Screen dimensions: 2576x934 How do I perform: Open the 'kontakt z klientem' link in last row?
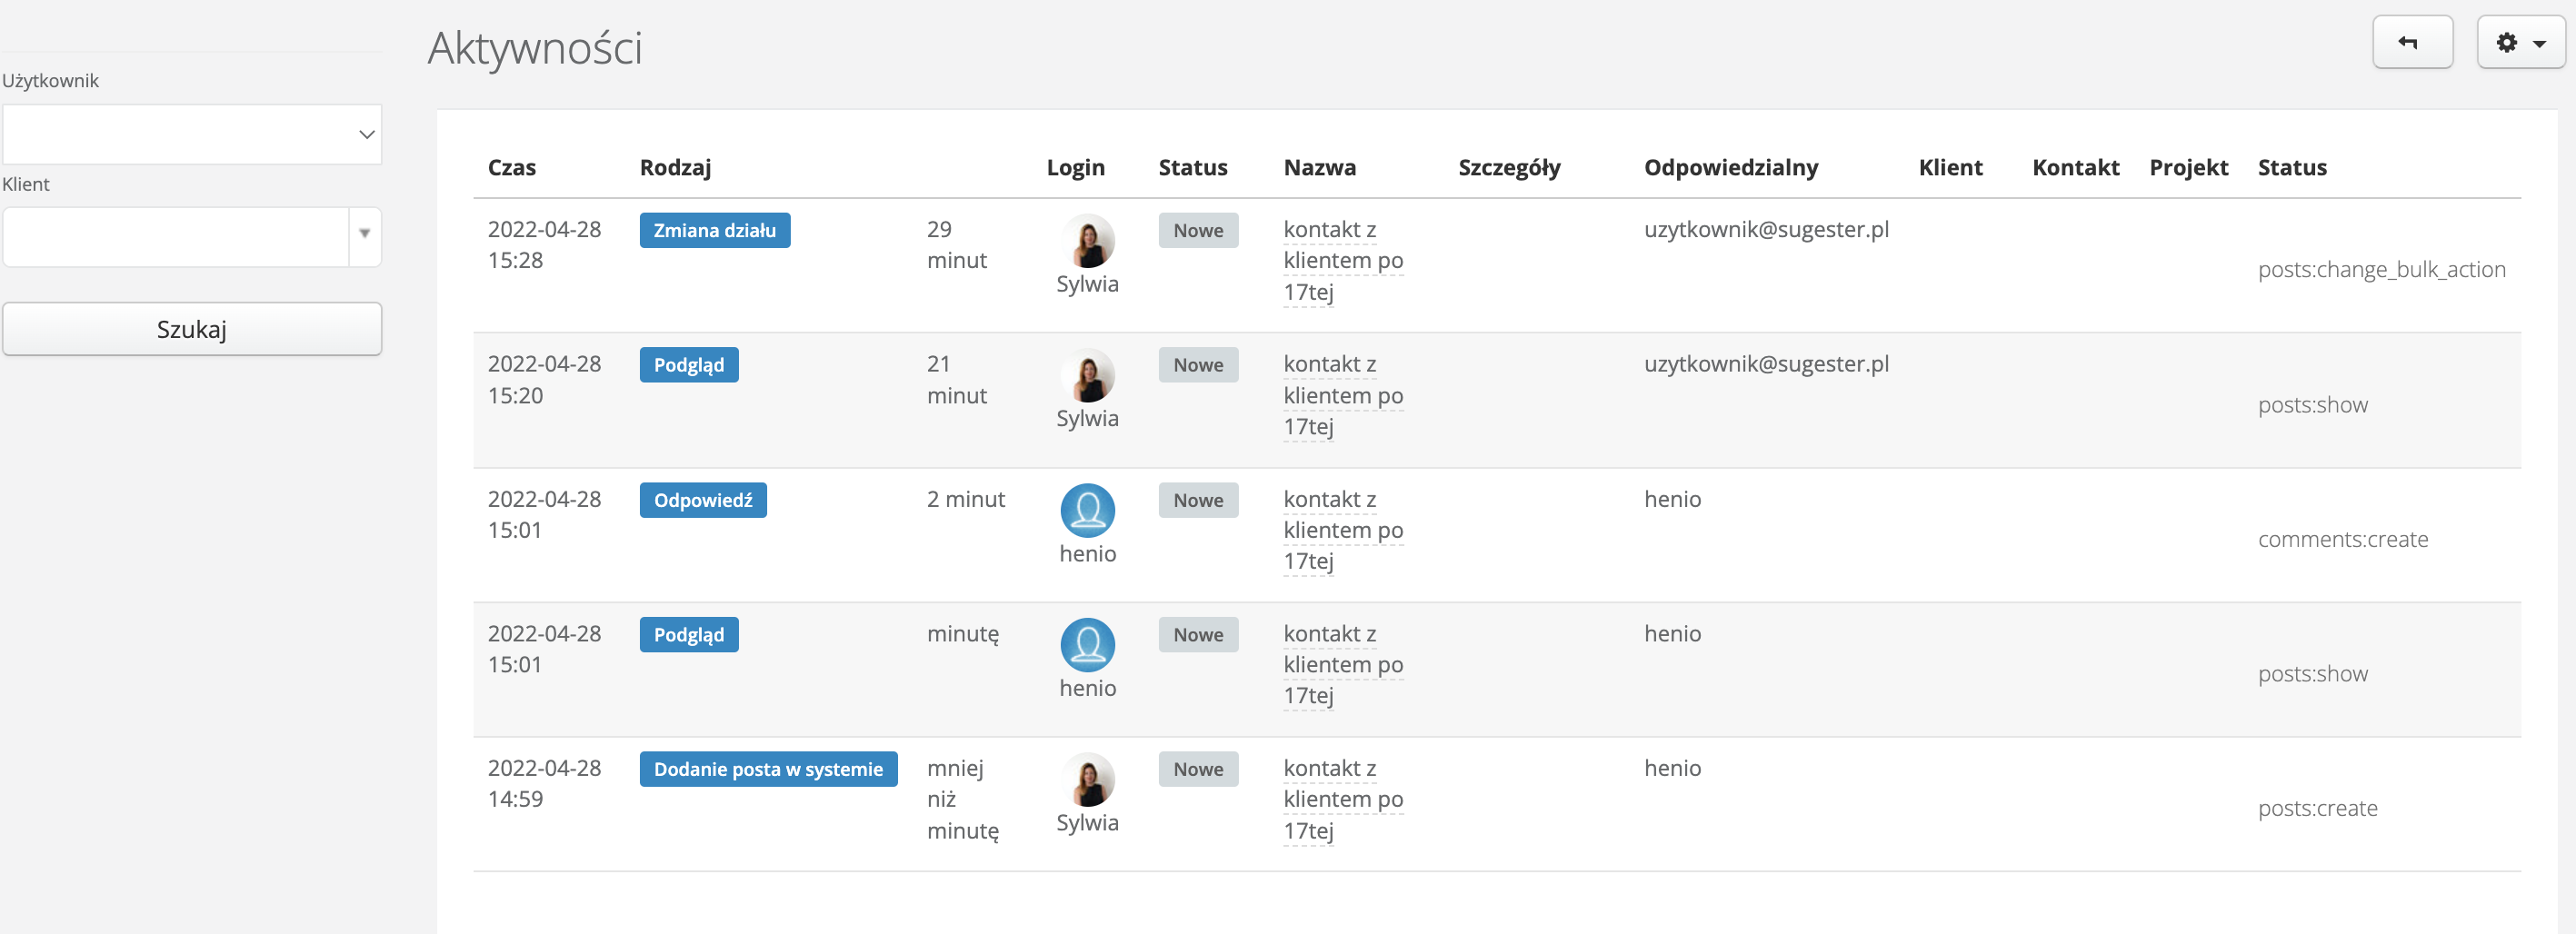pos(1342,799)
